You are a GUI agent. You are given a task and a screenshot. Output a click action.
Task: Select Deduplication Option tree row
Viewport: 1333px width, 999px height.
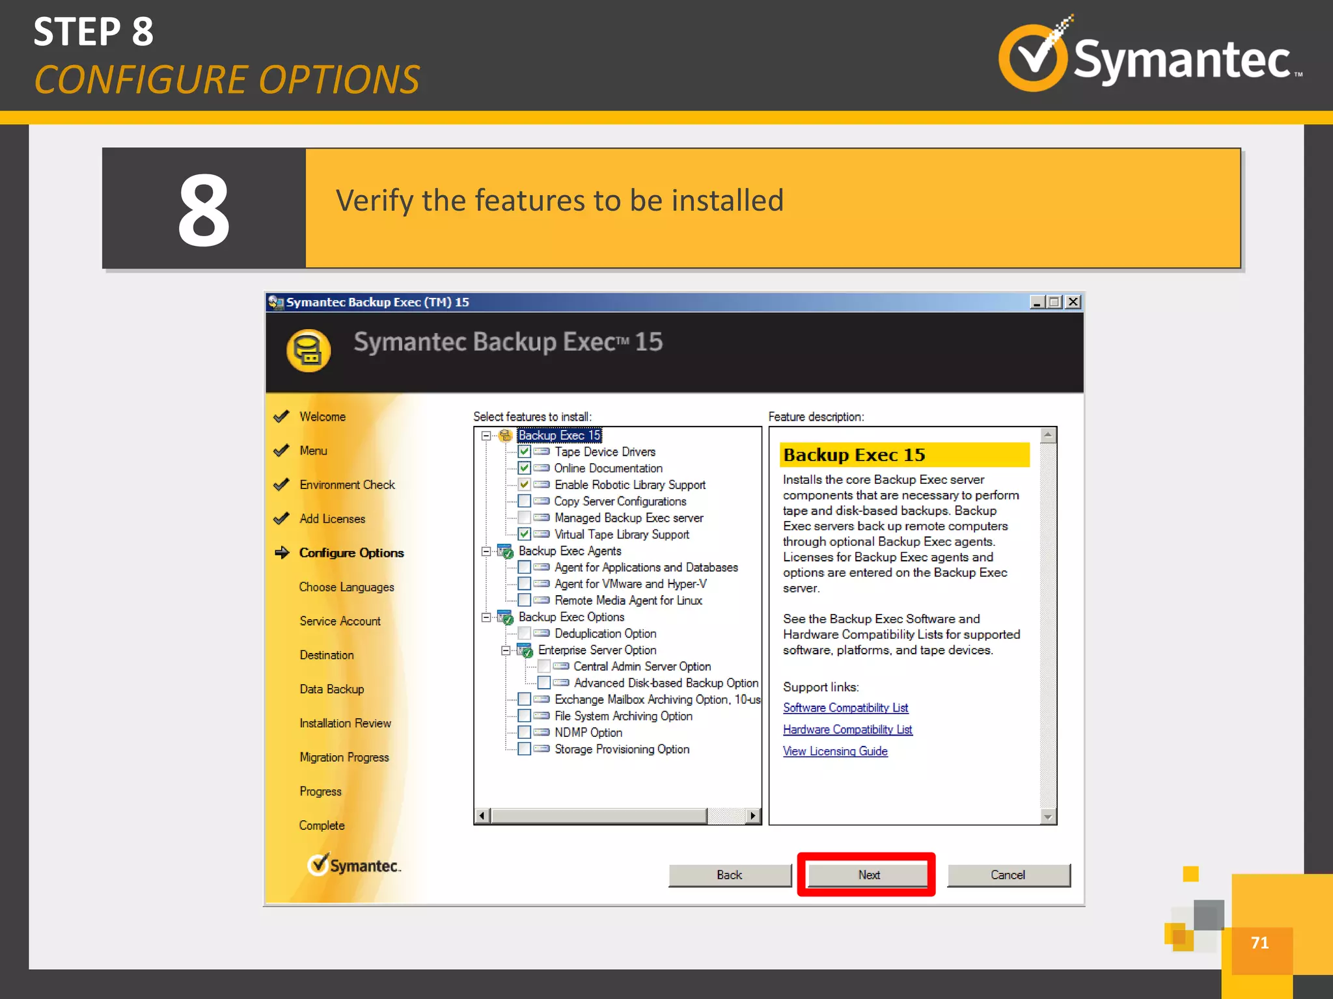(605, 633)
